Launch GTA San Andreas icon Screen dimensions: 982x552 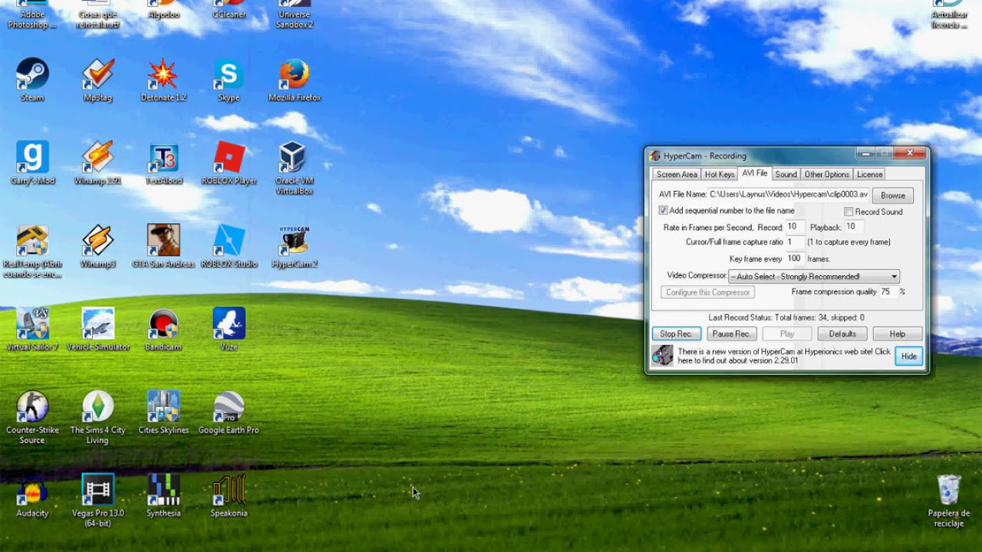click(x=163, y=245)
